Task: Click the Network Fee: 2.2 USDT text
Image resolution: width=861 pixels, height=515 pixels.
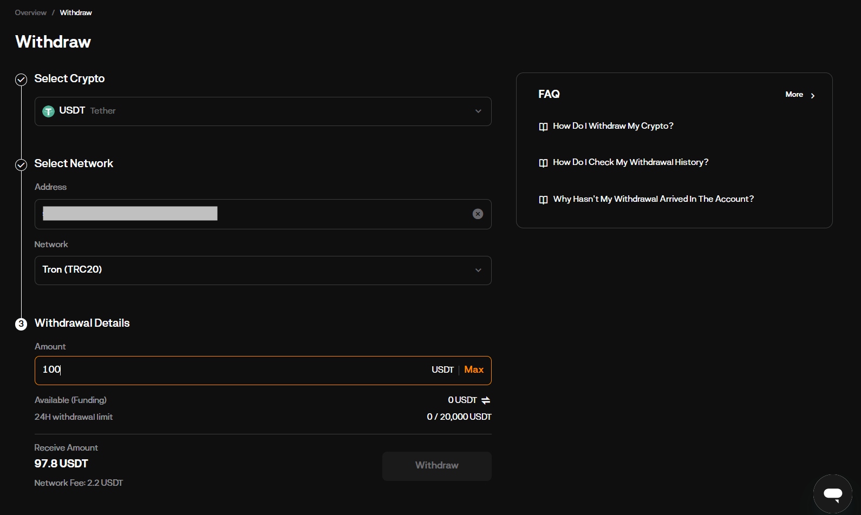Action: click(x=79, y=483)
